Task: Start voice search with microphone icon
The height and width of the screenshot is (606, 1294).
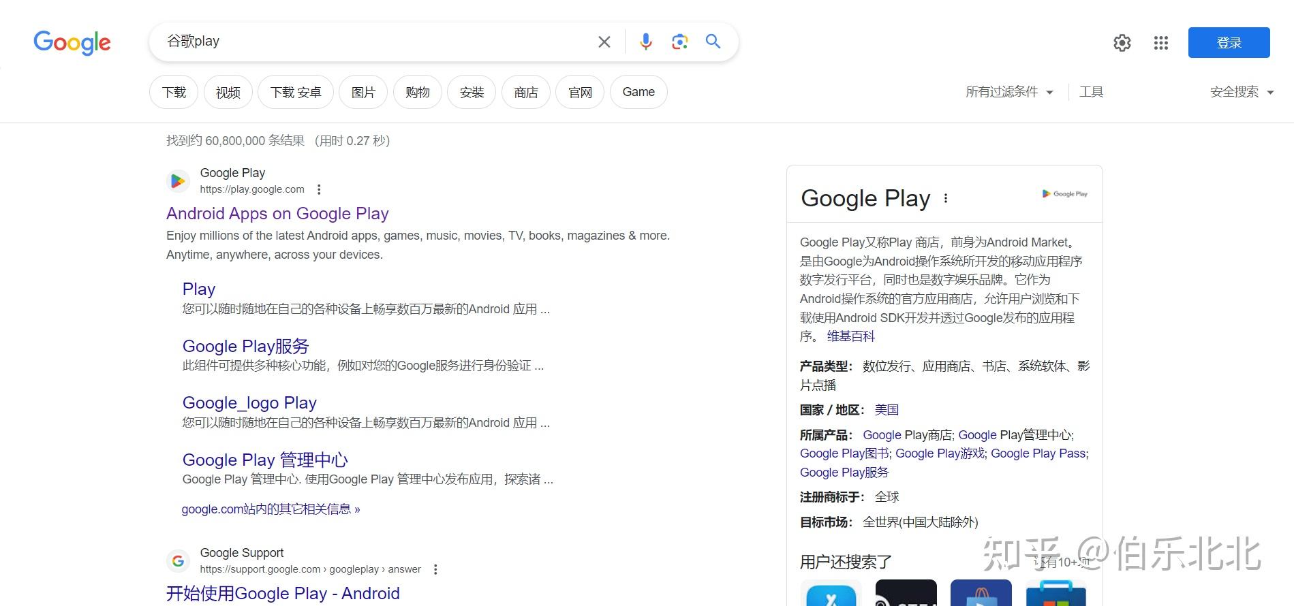Action: click(646, 42)
